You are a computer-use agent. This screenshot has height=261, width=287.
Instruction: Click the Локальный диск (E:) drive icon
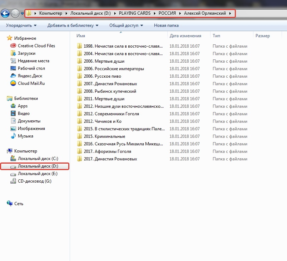click(x=13, y=174)
